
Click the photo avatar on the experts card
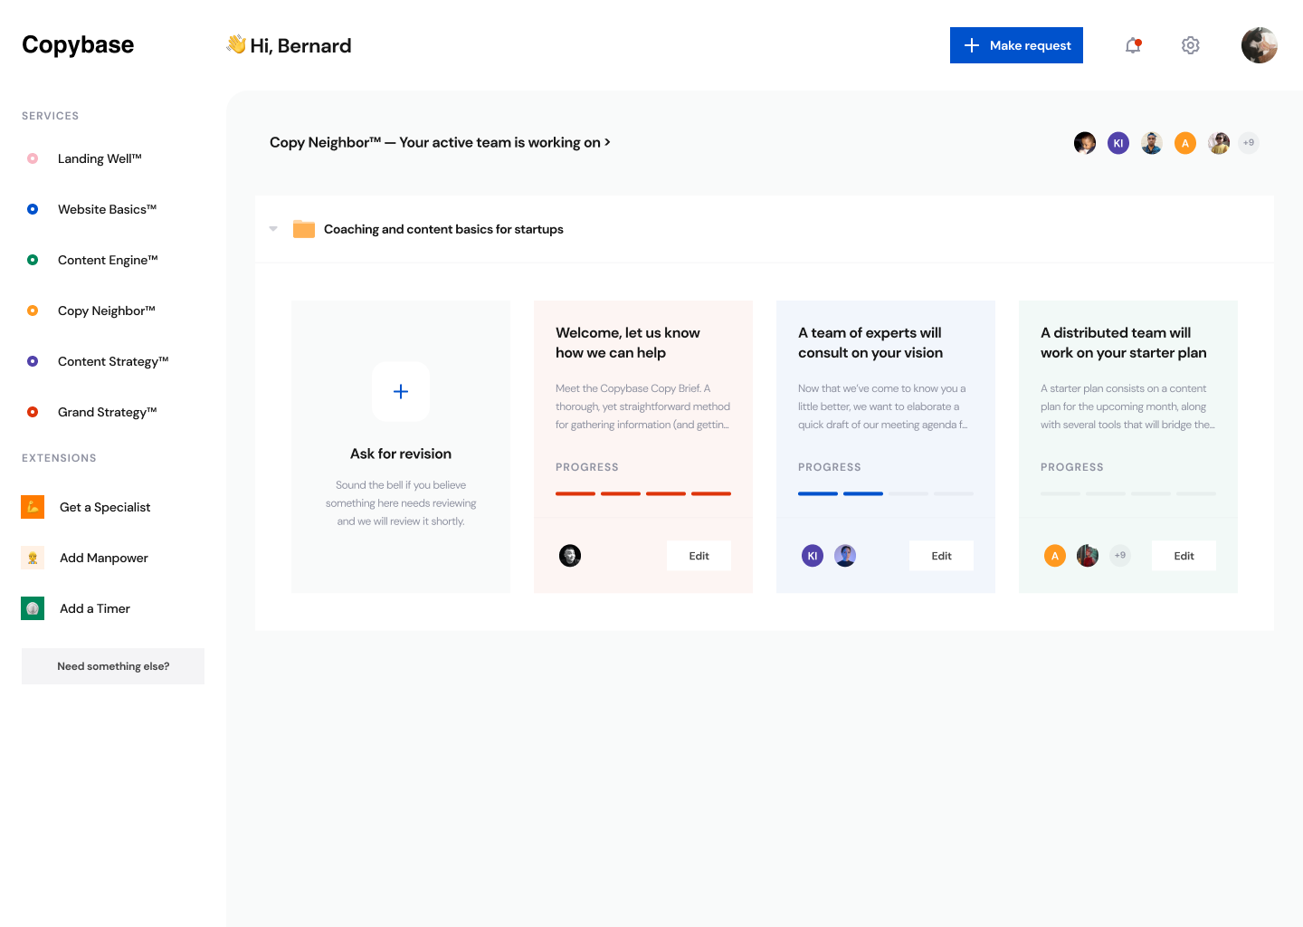[x=845, y=556]
